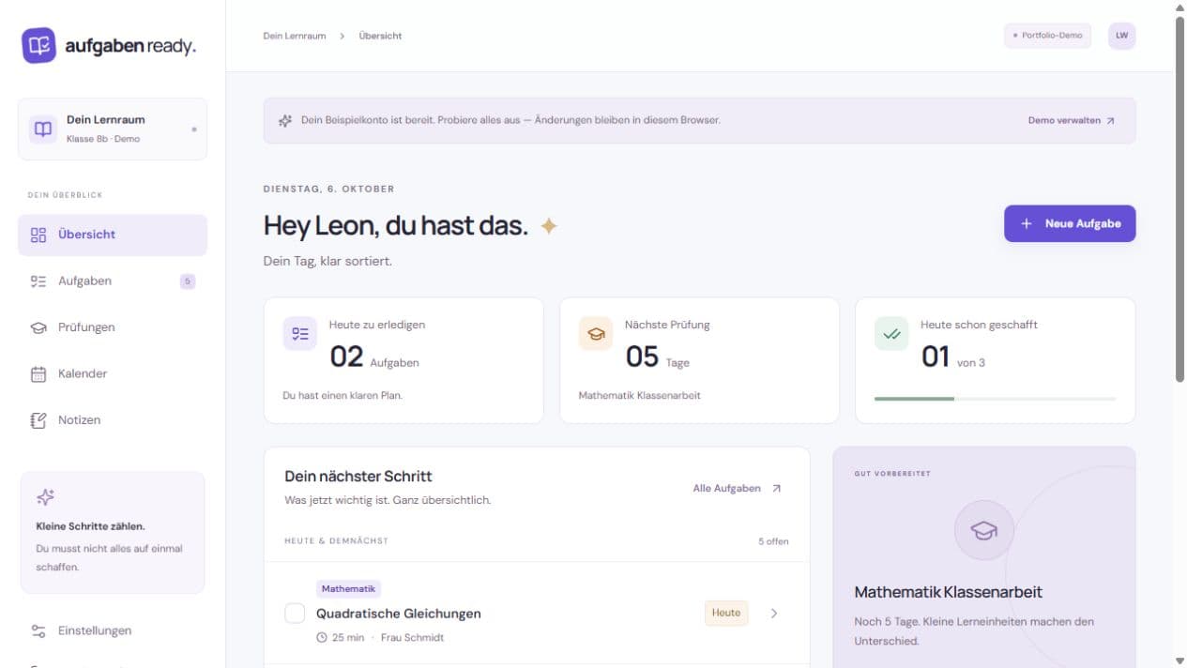The width and height of the screenshot is (1187, 668).
Task: Click the Alle Aufgaben link
Action: 738,488
